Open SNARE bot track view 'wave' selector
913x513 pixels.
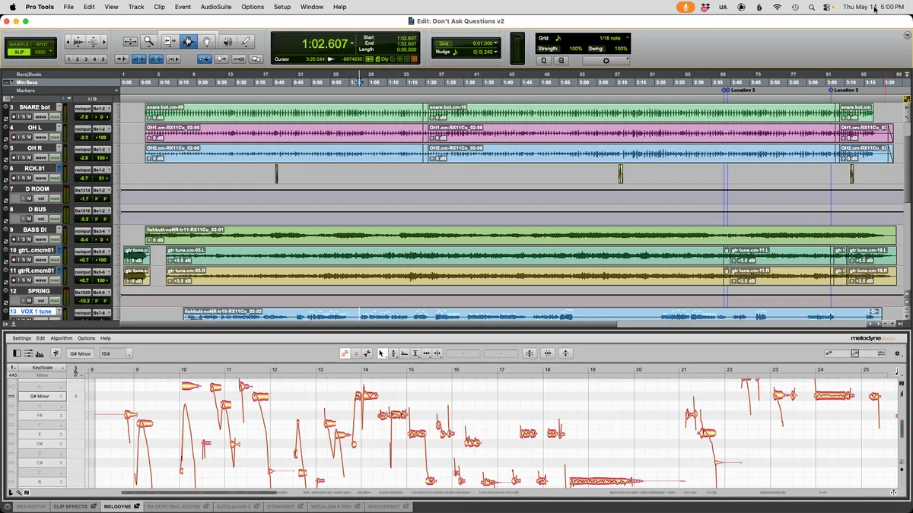(41, 117)
